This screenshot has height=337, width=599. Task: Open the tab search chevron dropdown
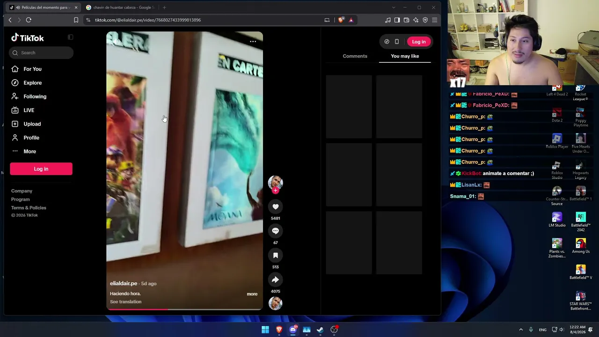[393, 7]
